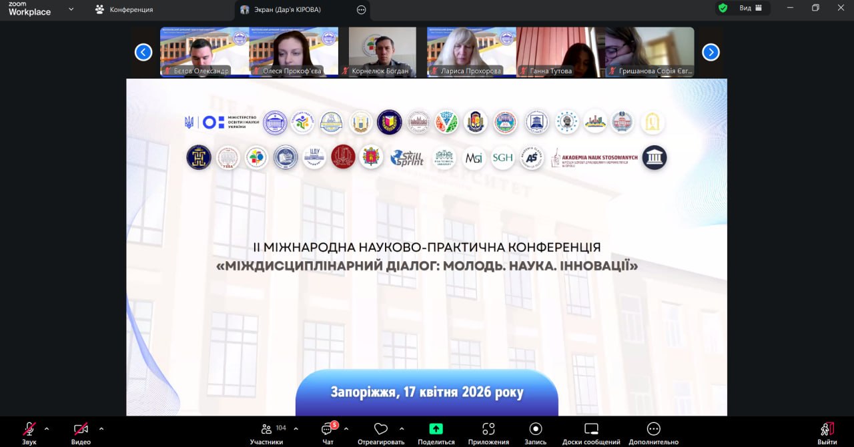Click the Отреагировать heart reaction icon
Image resolution: width=854 pixels, height=447 pixels.
[381, 429]
